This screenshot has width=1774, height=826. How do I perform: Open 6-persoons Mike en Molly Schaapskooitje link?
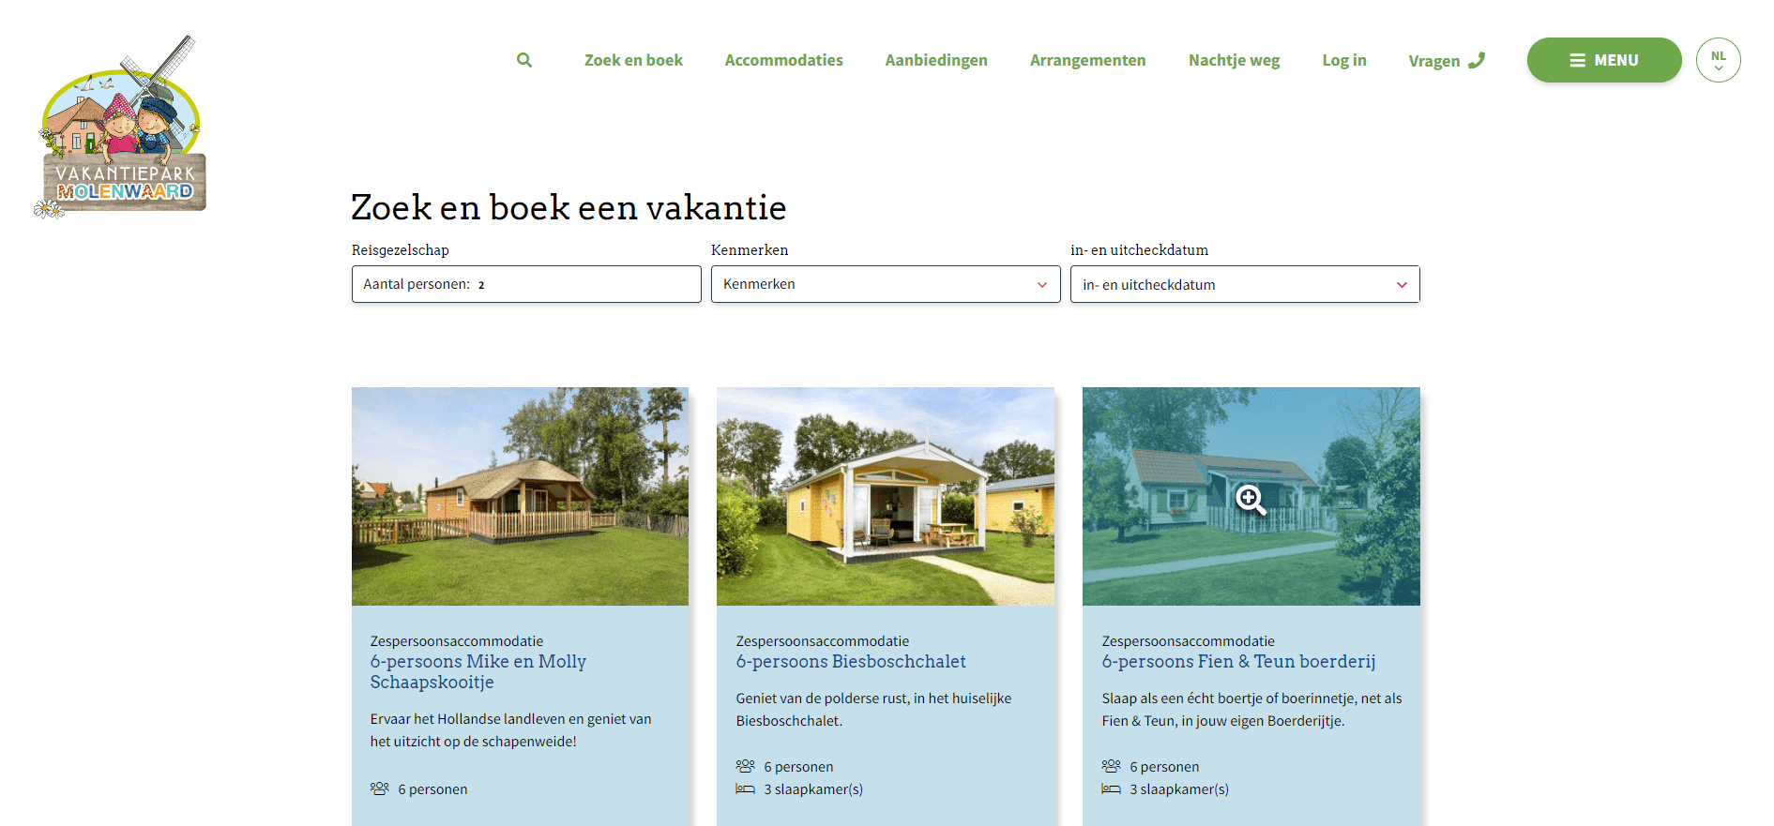point(478,671)
